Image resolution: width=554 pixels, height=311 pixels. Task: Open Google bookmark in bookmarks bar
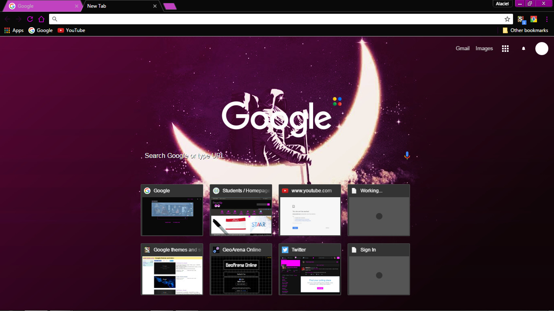click(41, 30)
